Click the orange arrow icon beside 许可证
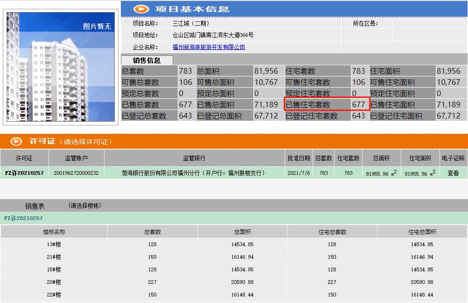 16,141
